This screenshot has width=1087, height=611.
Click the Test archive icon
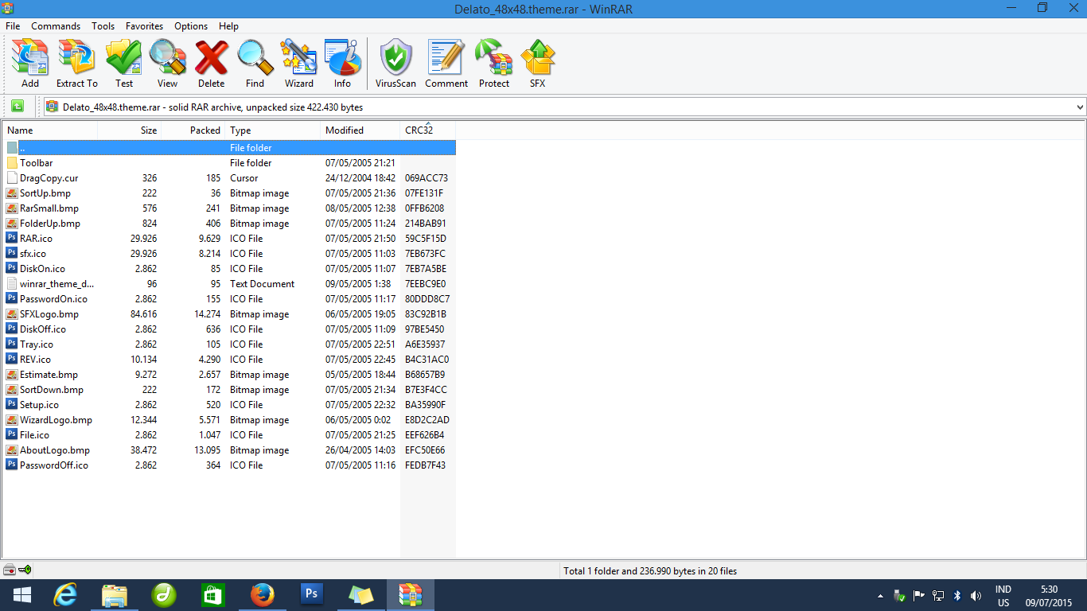pos(124,63)
